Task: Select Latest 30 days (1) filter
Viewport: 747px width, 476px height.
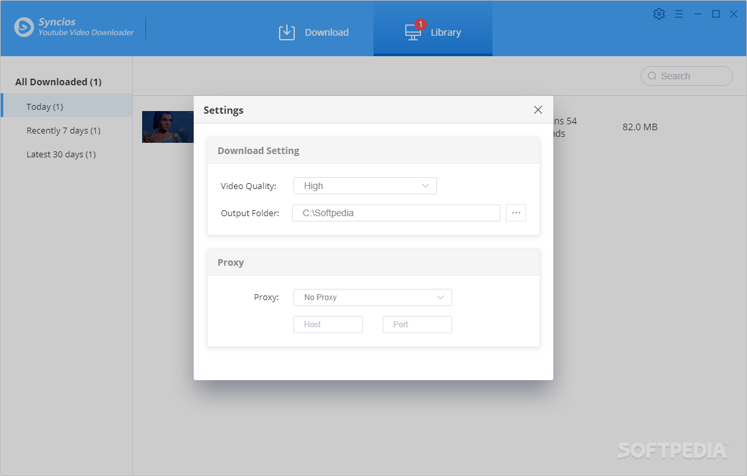Action: tap(61, 155)
